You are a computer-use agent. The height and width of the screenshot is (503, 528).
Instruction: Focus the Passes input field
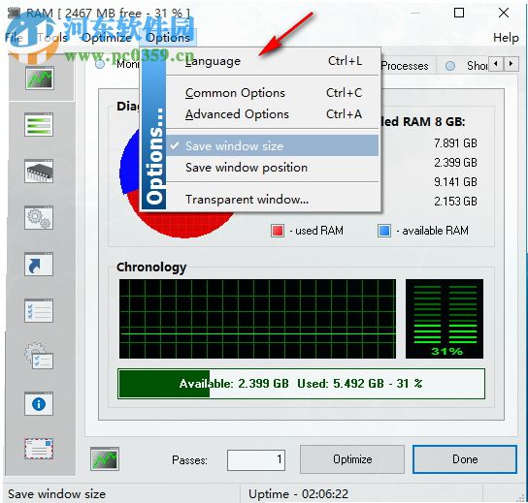coord(256,460)
